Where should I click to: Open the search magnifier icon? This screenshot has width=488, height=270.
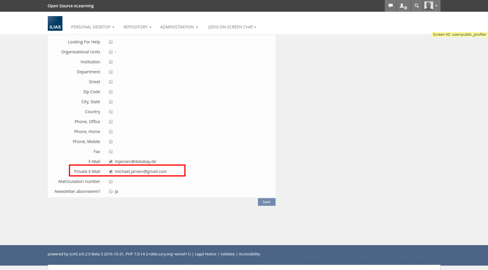point(416,6)
